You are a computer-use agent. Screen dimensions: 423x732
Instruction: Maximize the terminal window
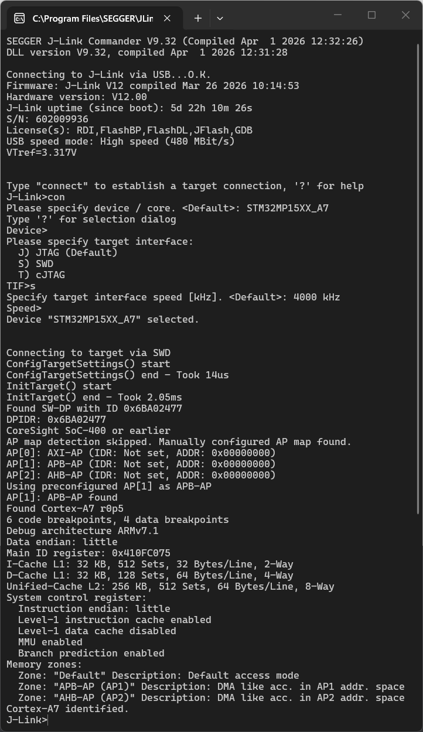point(371,15)
